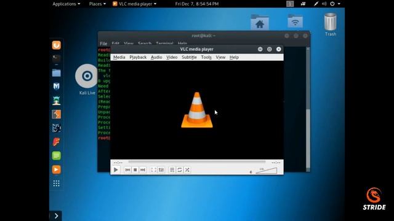Click the arrow button at the bottom left

pos(56,215)
